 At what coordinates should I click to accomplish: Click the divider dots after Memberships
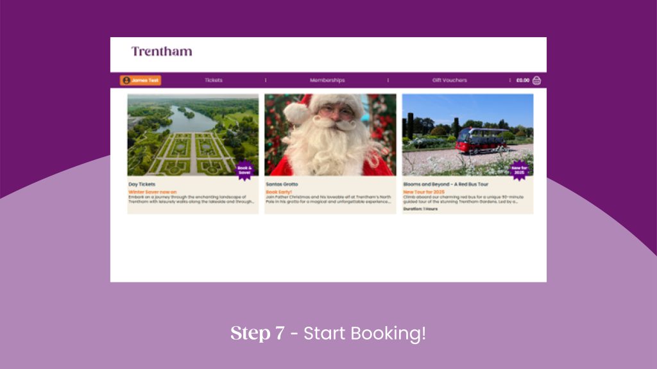coord(388,80)
